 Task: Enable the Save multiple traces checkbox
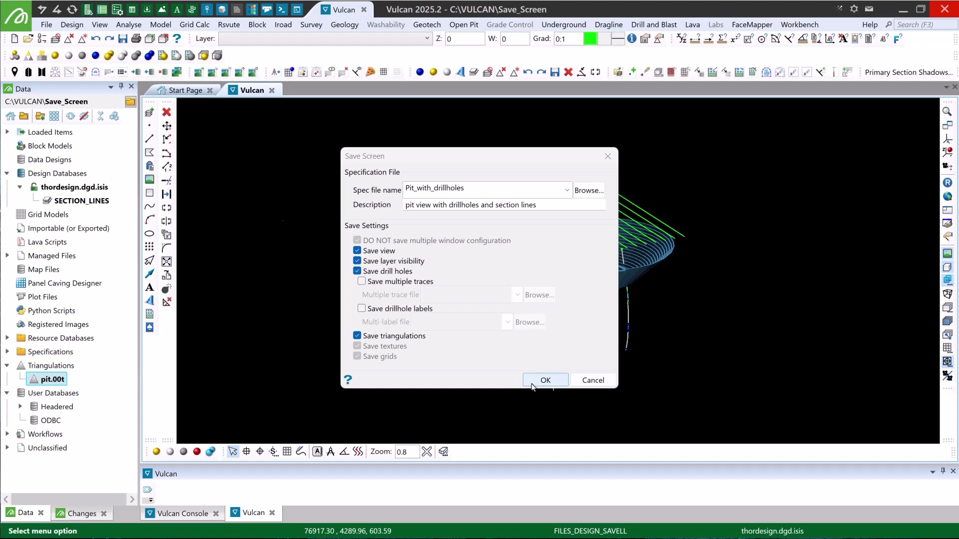362,281
